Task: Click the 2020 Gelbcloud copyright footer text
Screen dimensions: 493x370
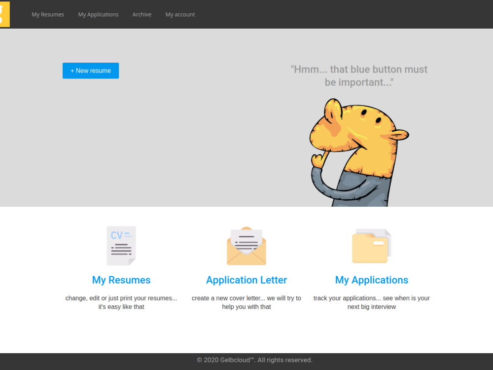Action: (x=254, y=360)
